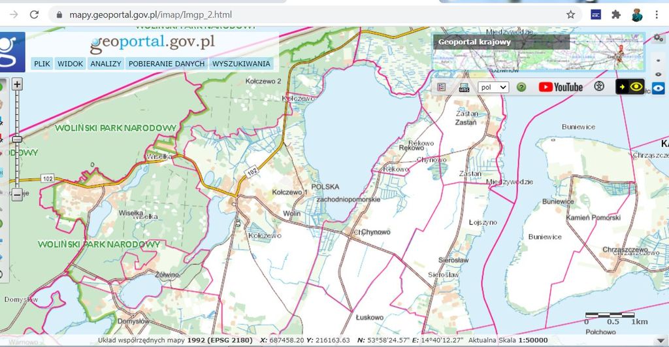This screenshot has height=347, width=669.
Task: Expand the ANALIZY menu
Action: tap(106, 64)
